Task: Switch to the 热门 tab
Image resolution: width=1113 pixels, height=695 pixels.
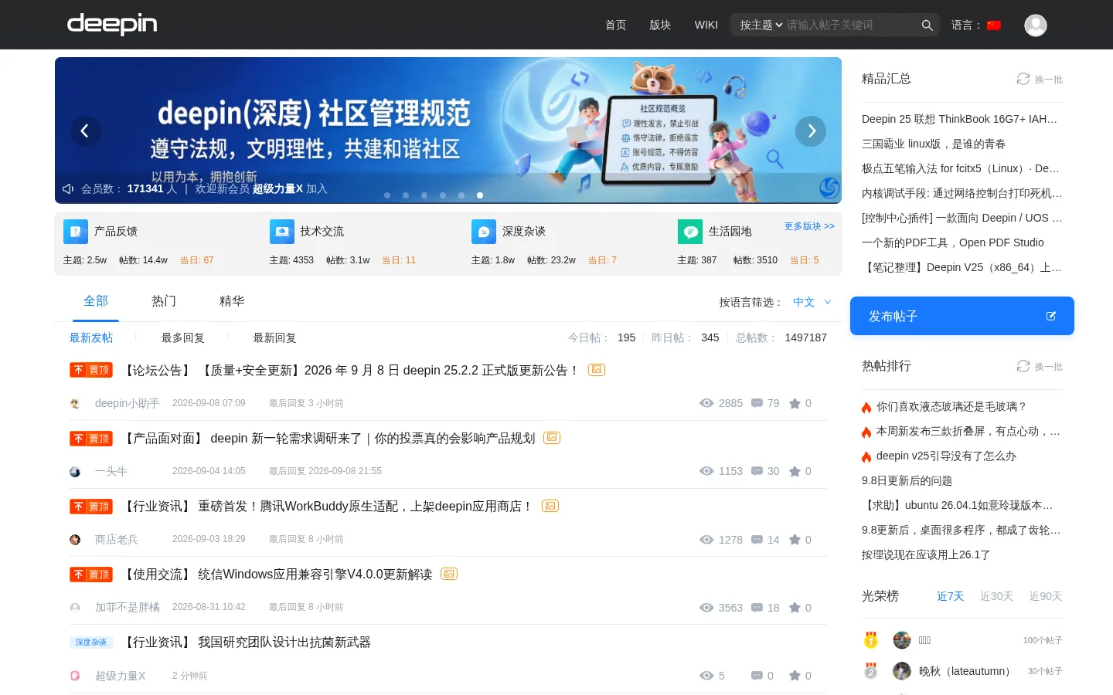Action: (x=164, y=301)
